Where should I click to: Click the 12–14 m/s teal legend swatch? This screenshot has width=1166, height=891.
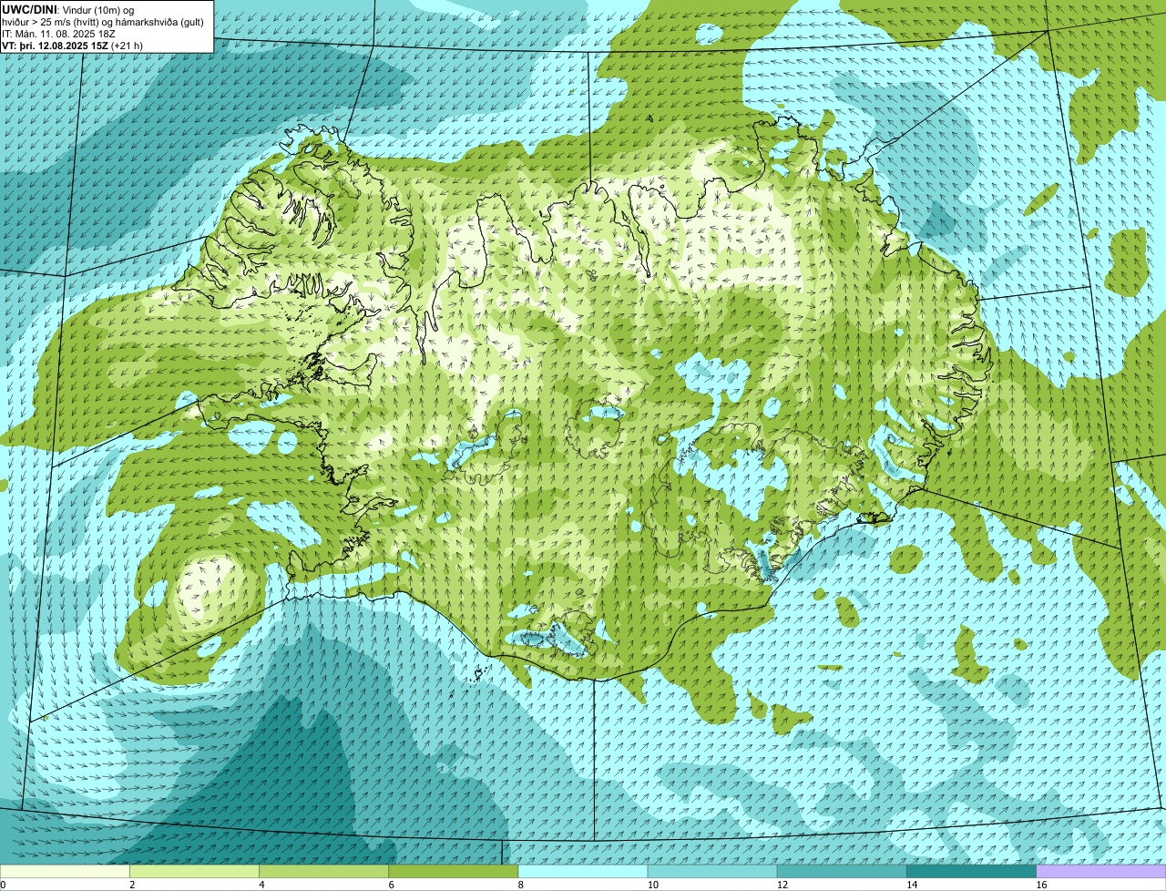click(x=842, y=871)
